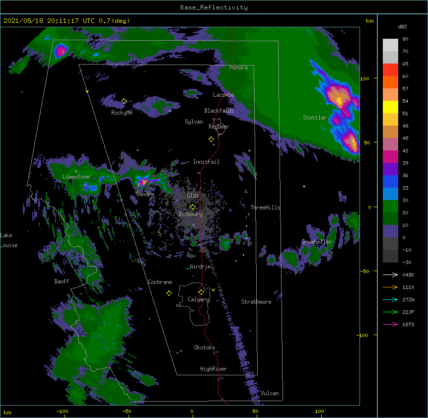Click the Ponoka city label
Screen dimensions: 428x418
[238, 68]
